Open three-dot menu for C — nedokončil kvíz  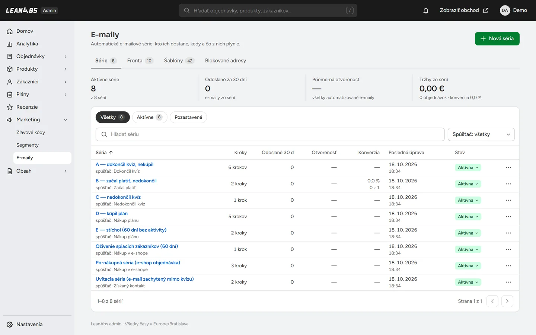coord(508,200)
